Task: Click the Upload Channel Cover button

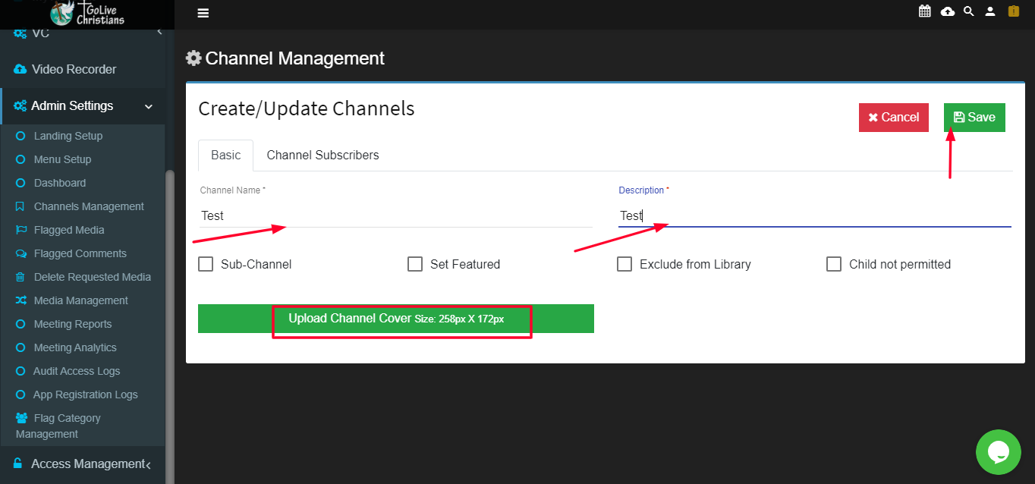Action: (x=396, y=319)
